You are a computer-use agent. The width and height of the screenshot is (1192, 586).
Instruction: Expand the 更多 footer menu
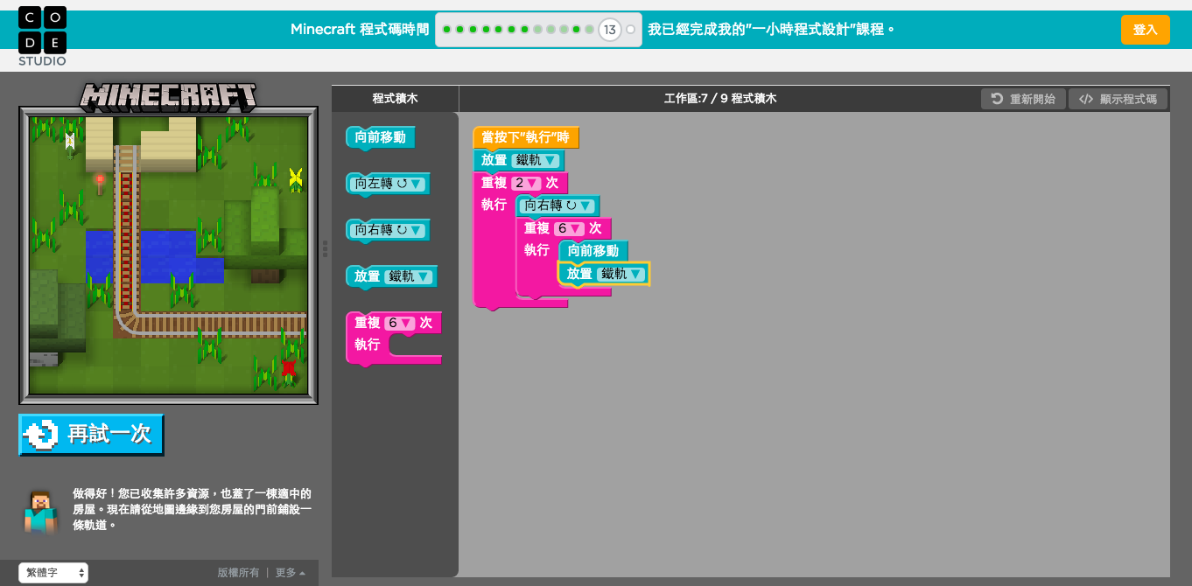291,573
